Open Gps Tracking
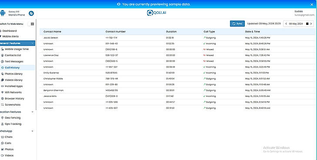Image resolution: width=317 pixels, height=160 pixels. [13, 124]
